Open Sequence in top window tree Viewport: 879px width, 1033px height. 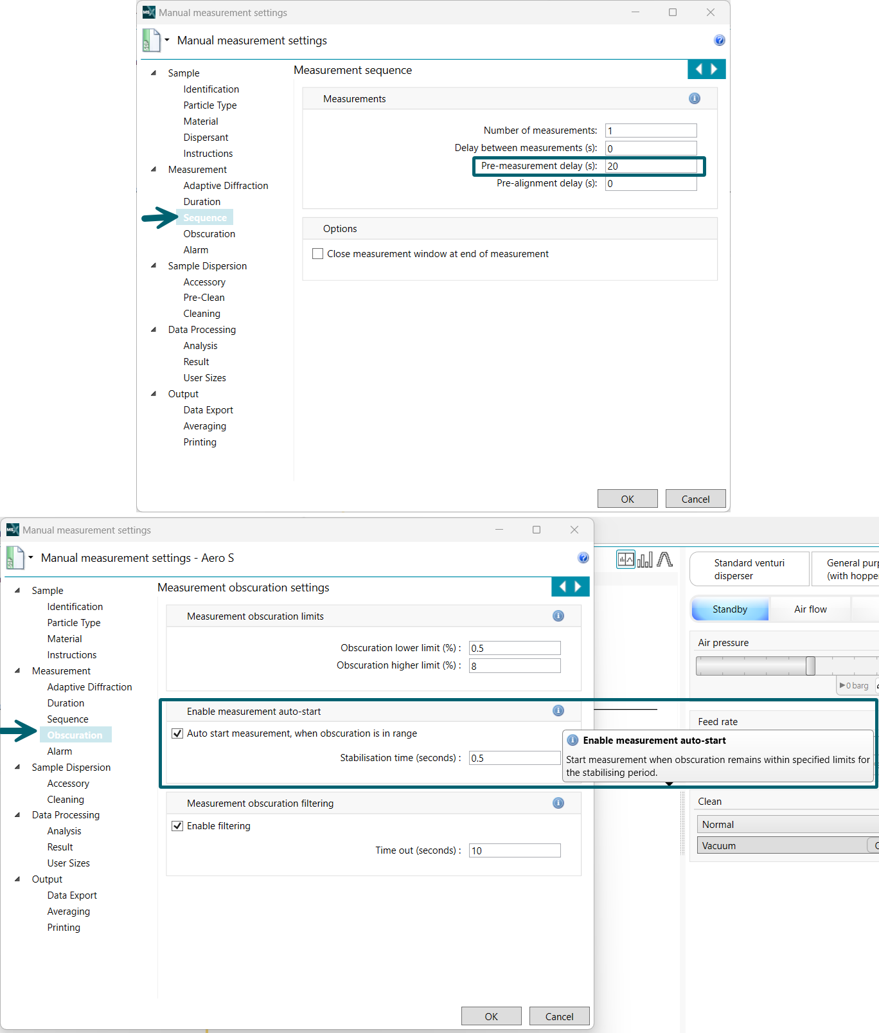[x=204, y=218]
